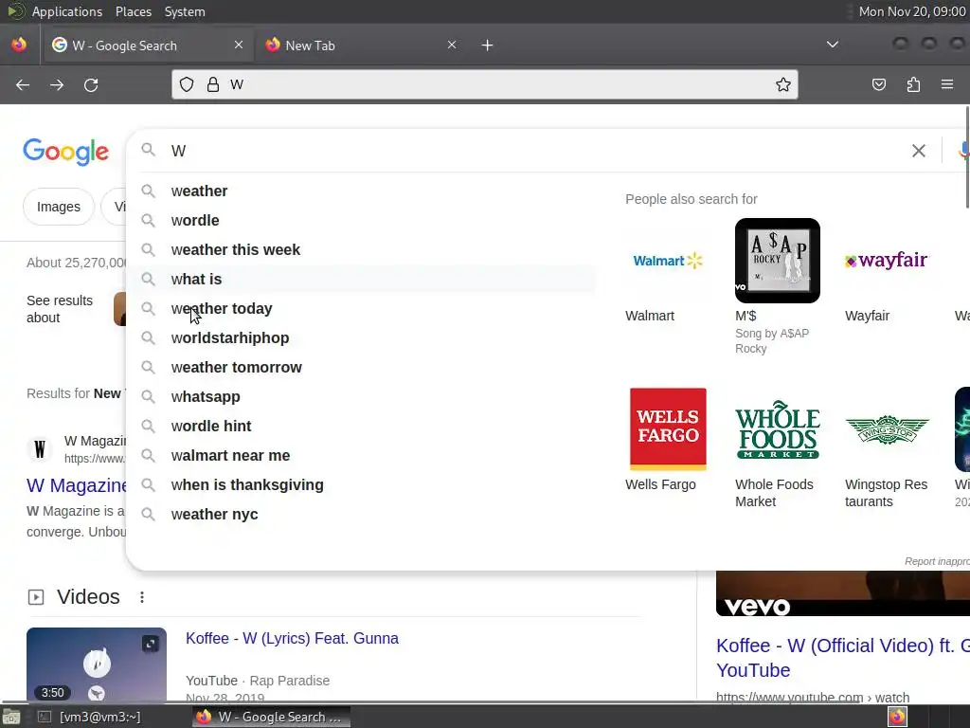The height and width of the screenshot is (728, 970).
Task: Choose the 'what is' suggestion
Action: 361,280
